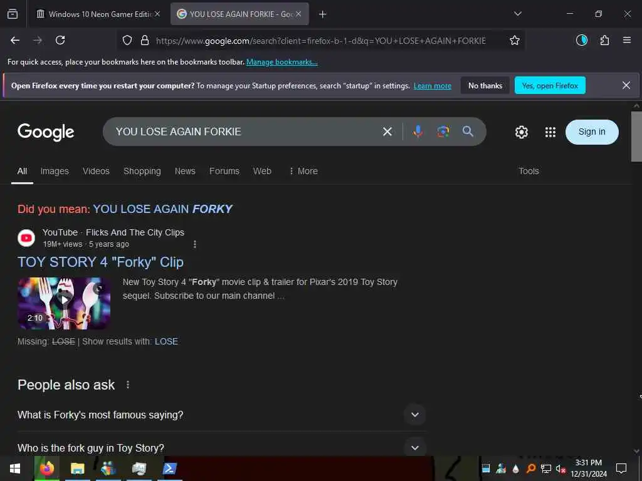Click the address bar URL
The width and height of the screenshot is (642, 481).
click(x=320, y=41)
